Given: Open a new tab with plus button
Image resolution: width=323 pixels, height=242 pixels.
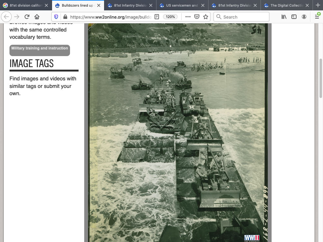Looking at the screenshot, I should point(318,5).
